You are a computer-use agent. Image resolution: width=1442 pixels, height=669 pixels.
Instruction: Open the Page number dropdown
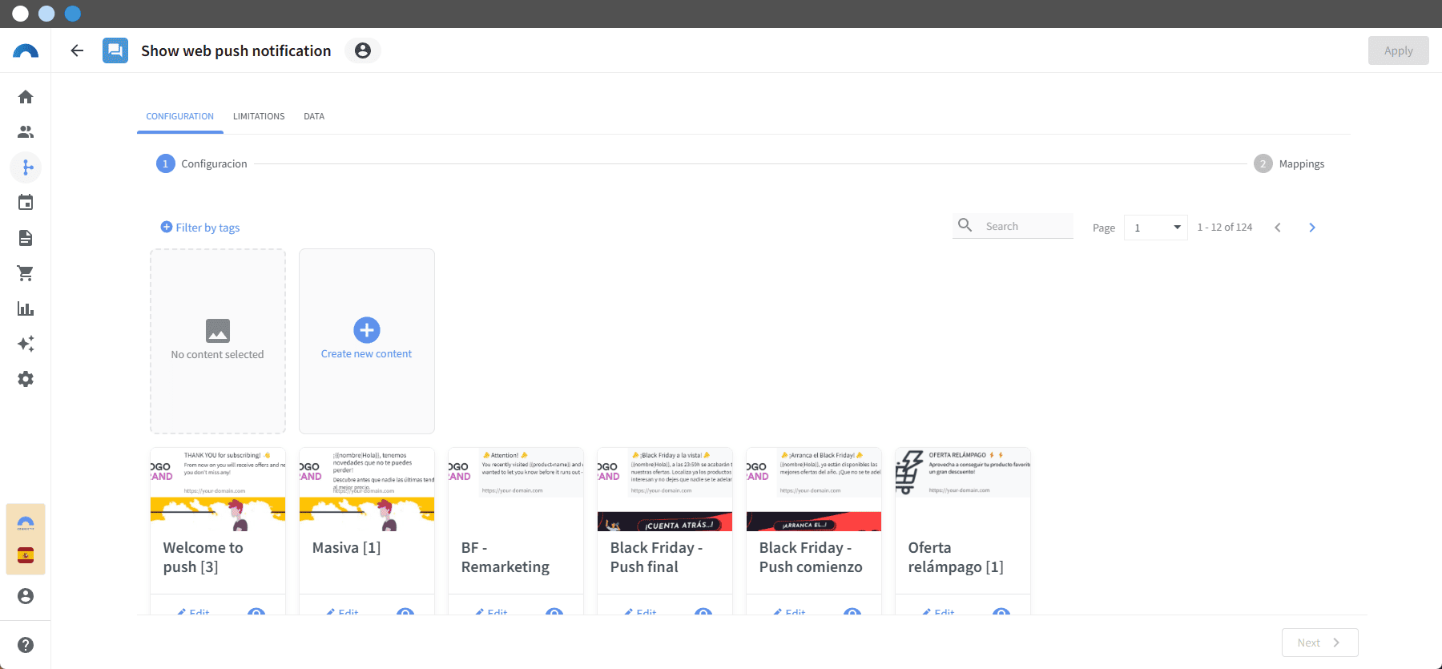click(x=1156, y=228)
